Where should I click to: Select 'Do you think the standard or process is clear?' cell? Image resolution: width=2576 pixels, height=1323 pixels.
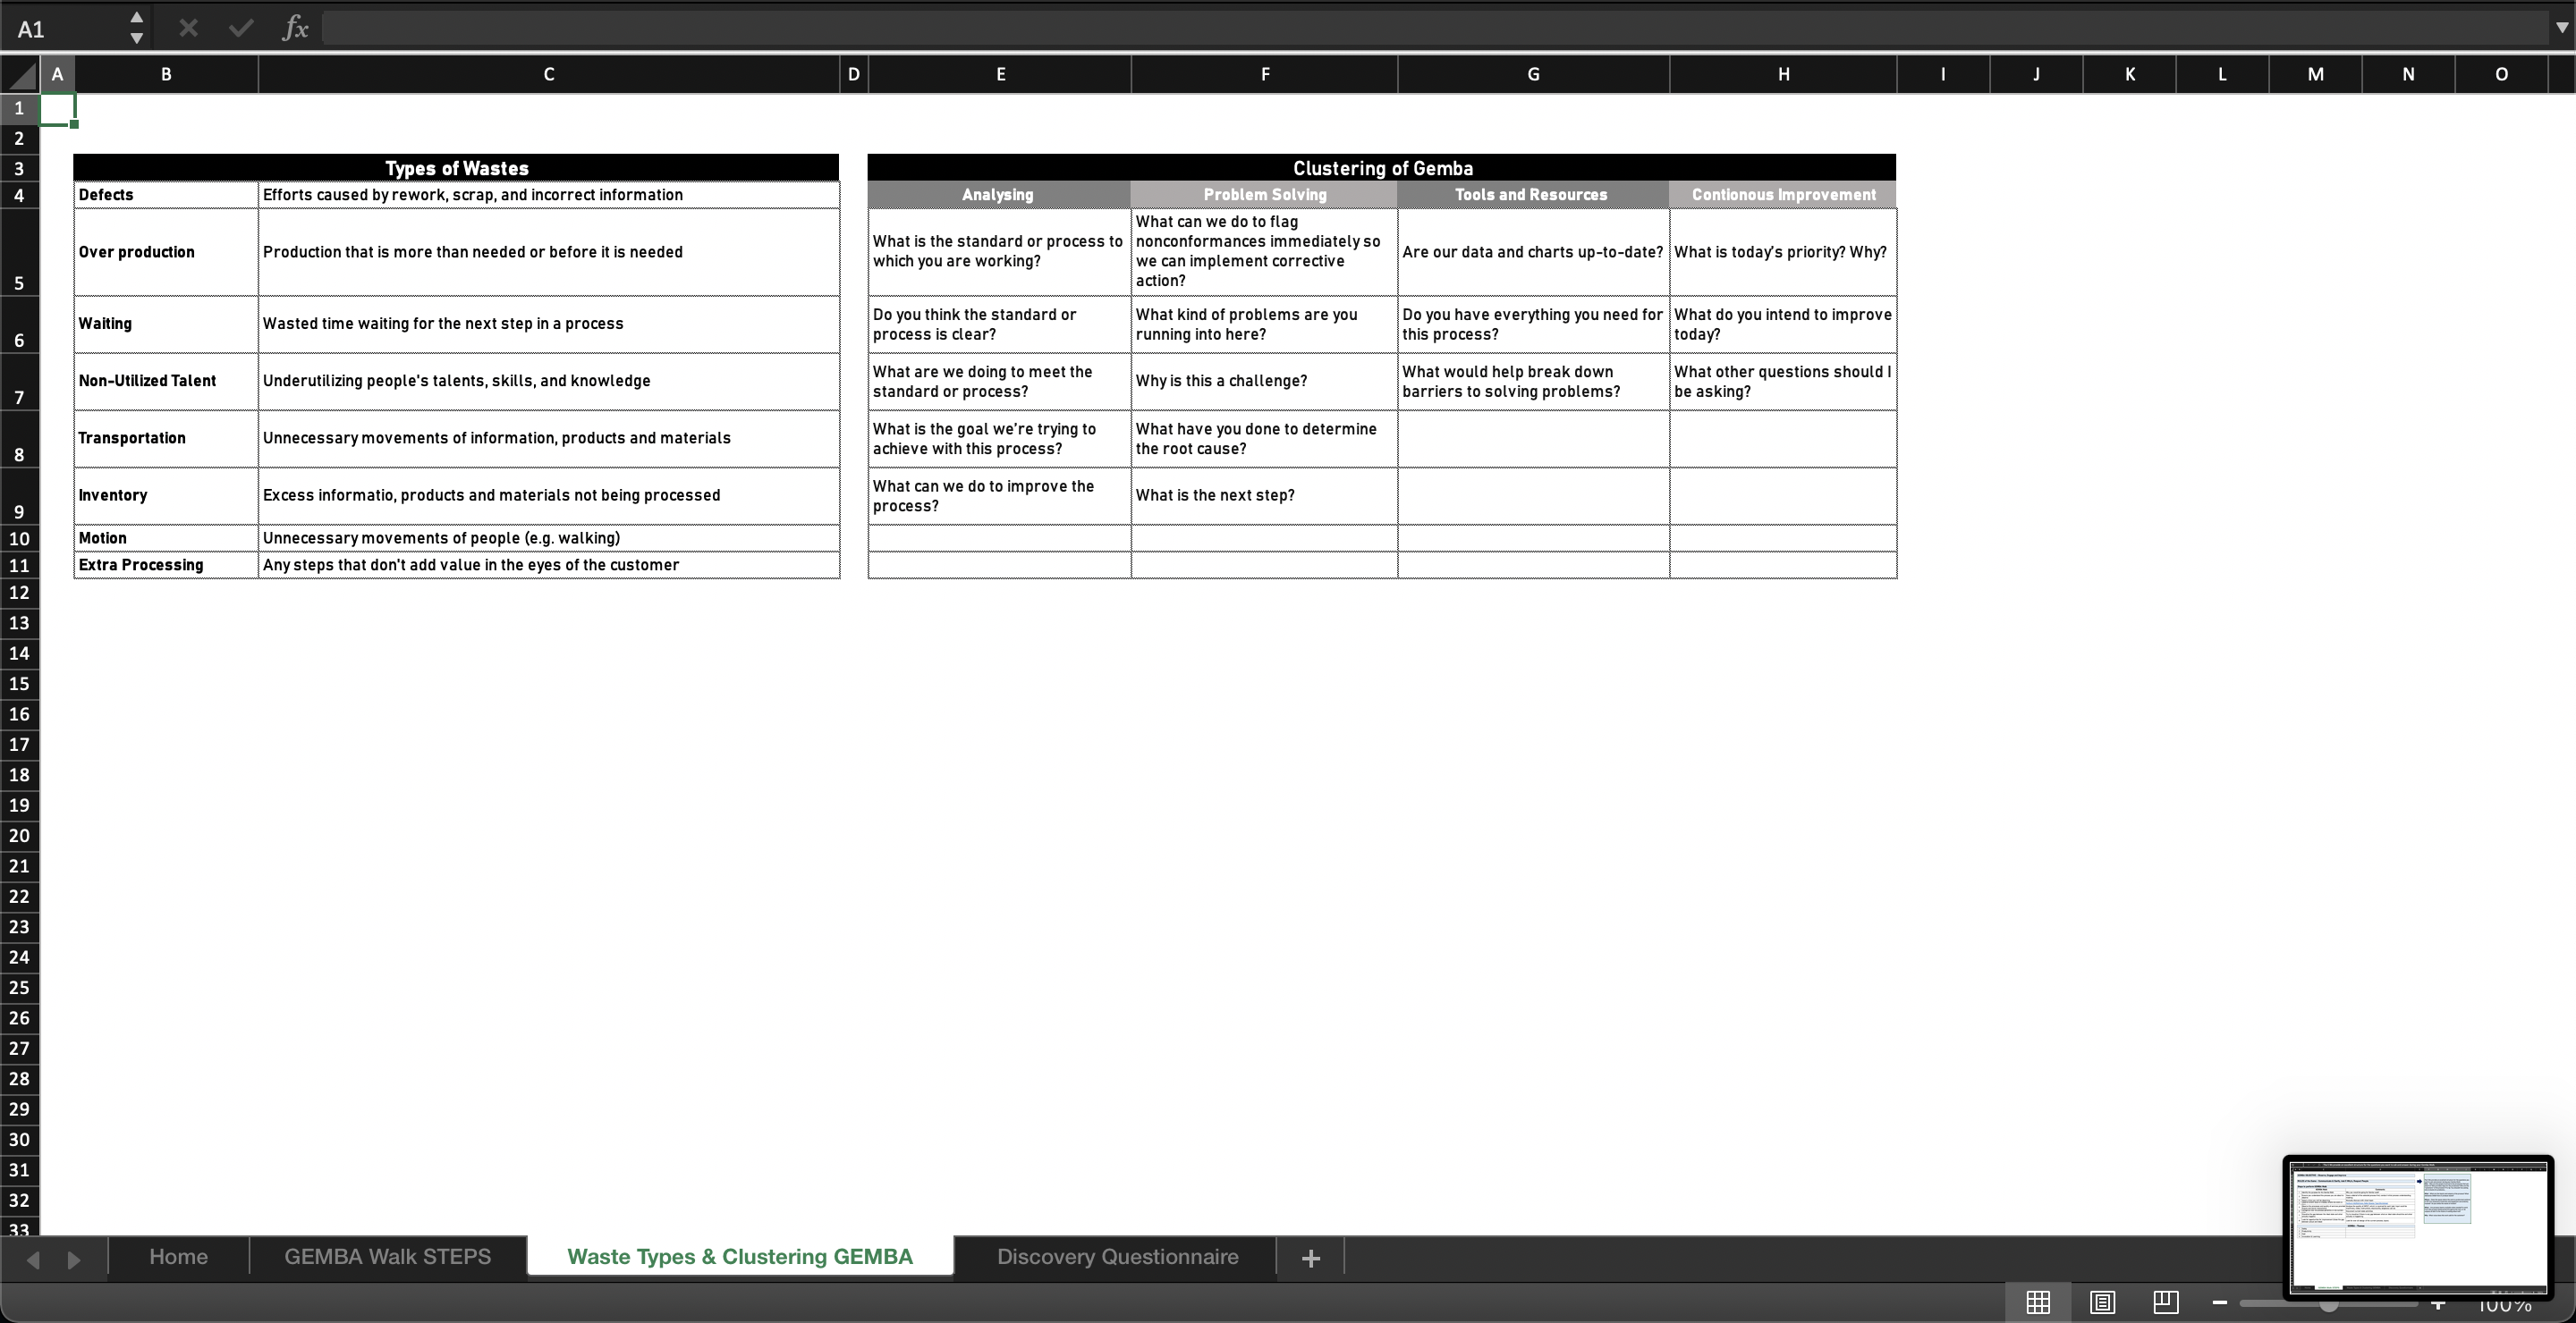point(1000,324)
